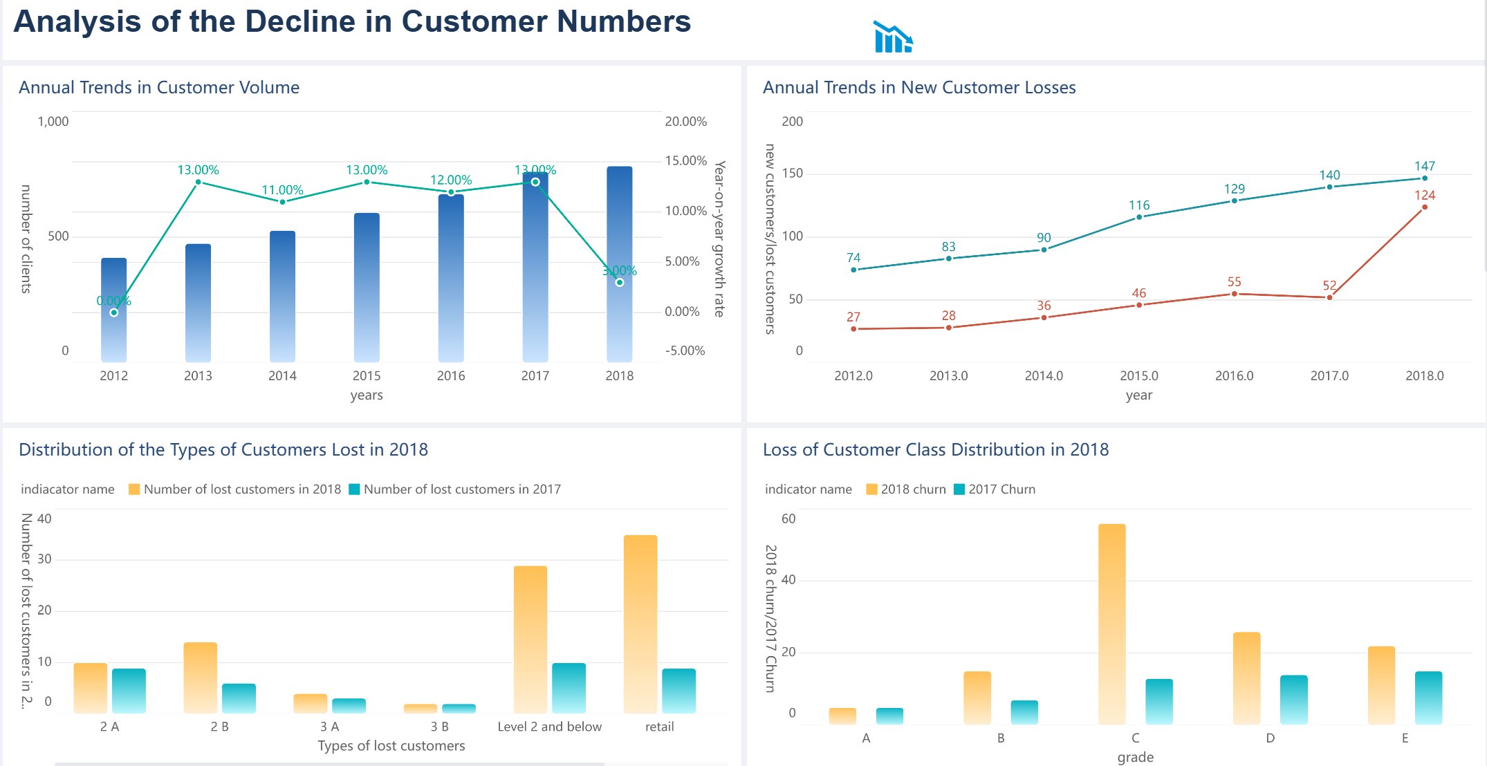The width and height of the screenshot is (1487, 766).
Task: Select the 124 lost customers data point
Action: point(1425,207)
